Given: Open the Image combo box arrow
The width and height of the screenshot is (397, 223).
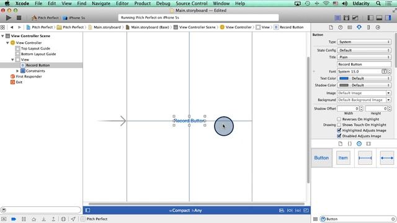Looking at the screenshot, I should (388, 93).
